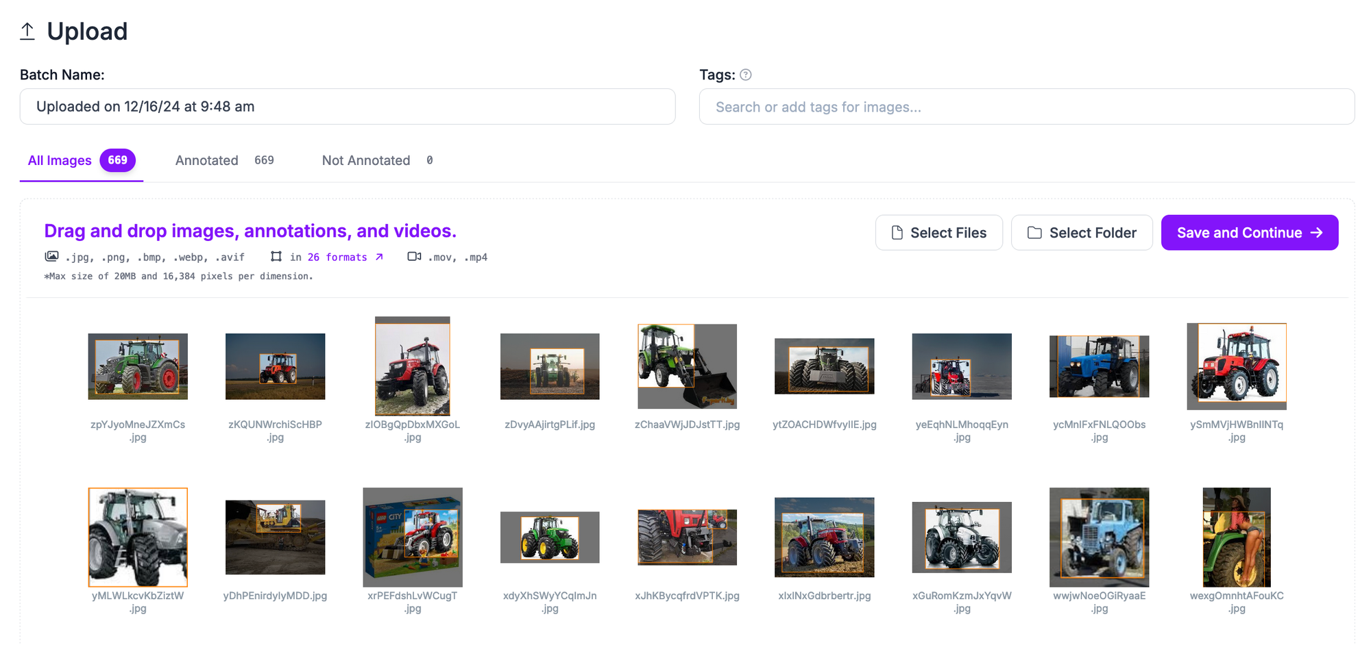The height and width of the screenshot is (645, 1371).
Task: Click the Select Files button
Action: [939, 233]
